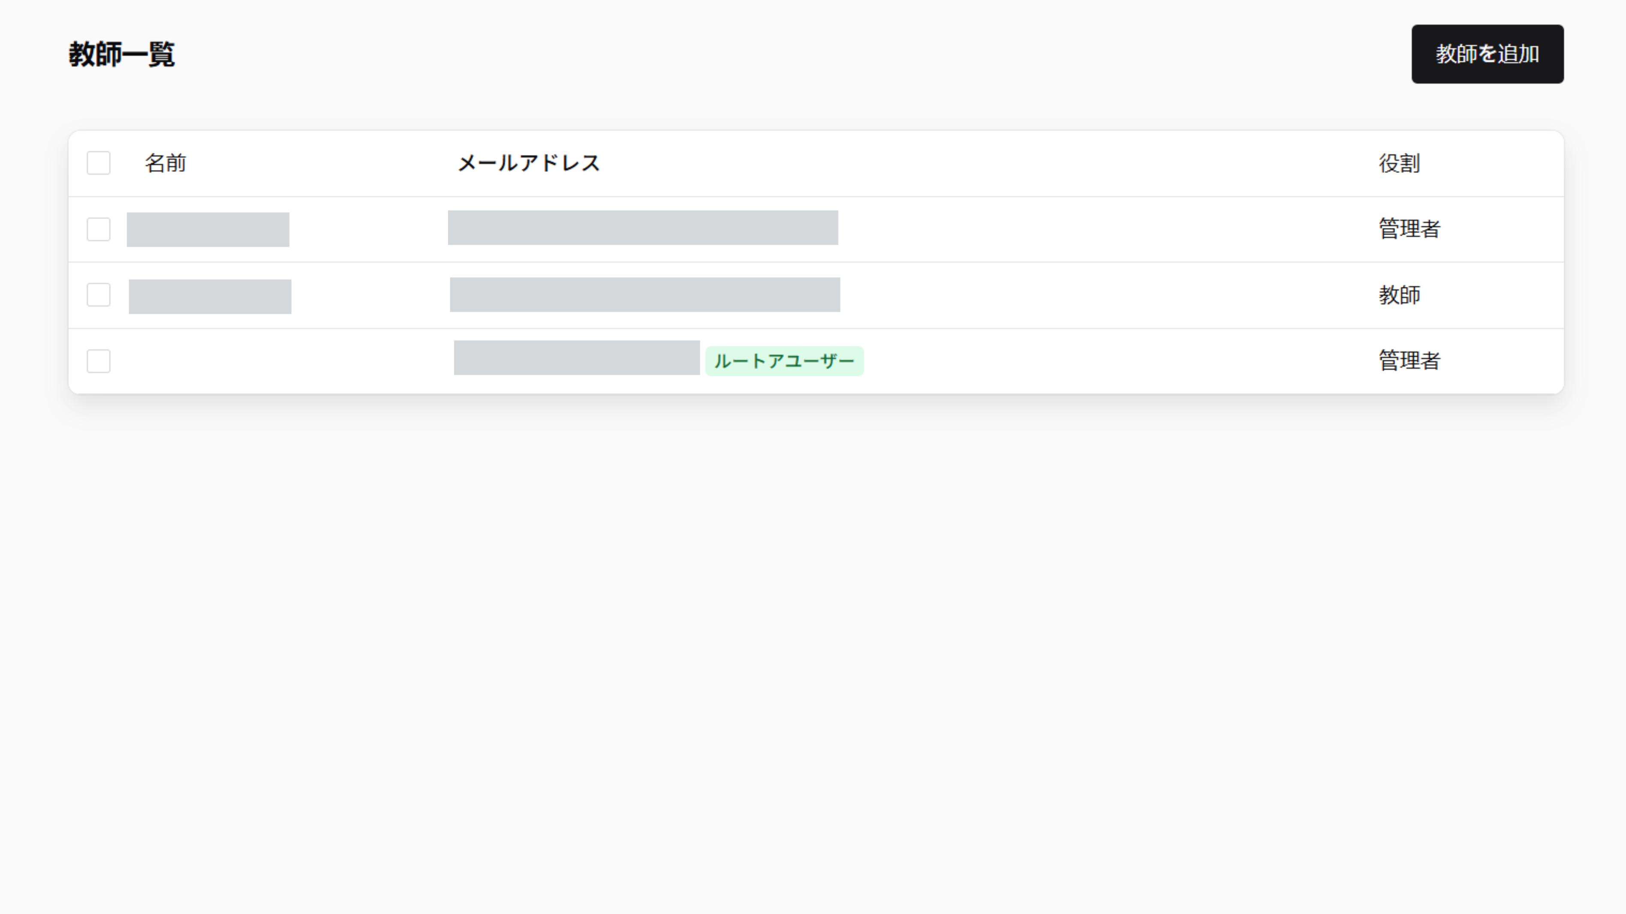Image resolution: width=1626 pixels, height=914 pixels.
Task: Check the checkbox for the first 管理者 row
Action: 99,229
